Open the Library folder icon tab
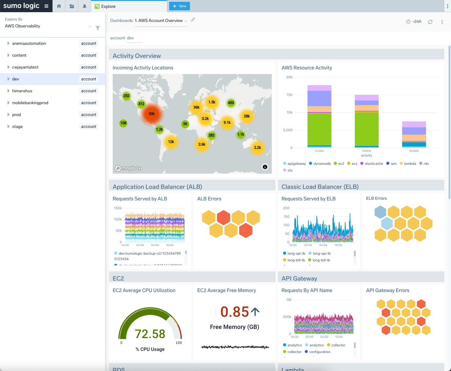The width and height of the screenshot is (451, 371). tap(72, 6)
